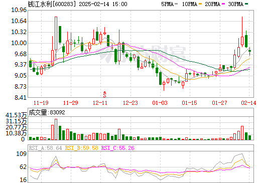Click the timestamp 2025-02-14 15:00
261x183 pixels.
pyautogui.click(x=103, y=4)
